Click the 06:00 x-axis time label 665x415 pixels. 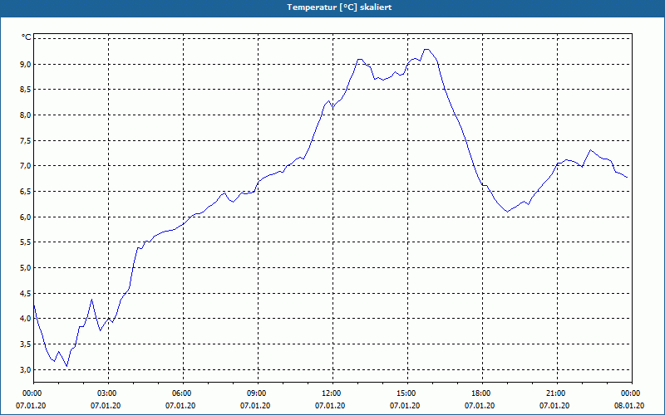pyautogui.click(x=183, y=393)
